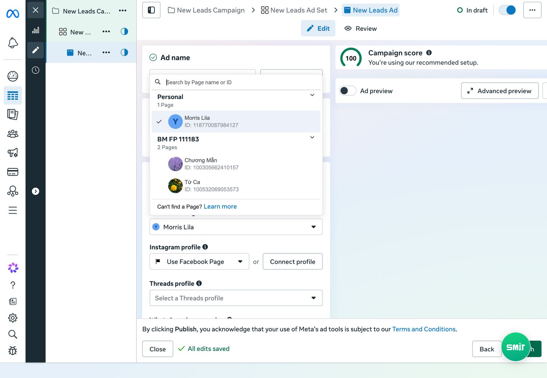Toggle the ad on/off switch
The image size is (547, 378).
pos(507,10)
